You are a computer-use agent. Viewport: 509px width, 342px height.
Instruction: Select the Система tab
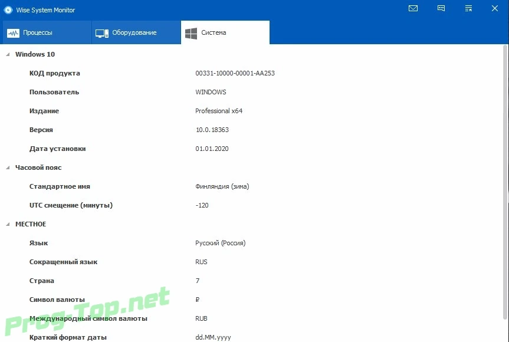click(x=225, y=32)
